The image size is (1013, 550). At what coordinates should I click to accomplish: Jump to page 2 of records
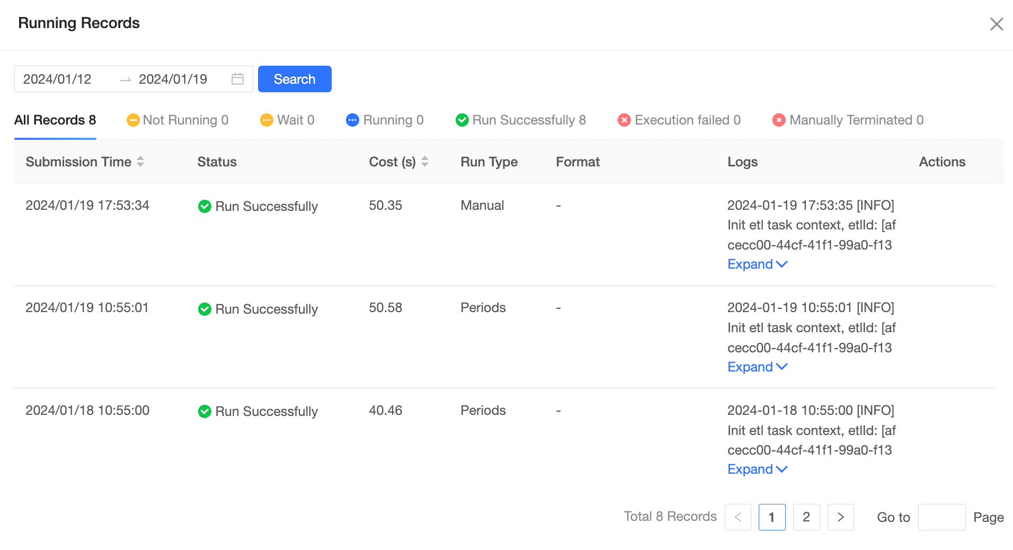click(x=806, y=517)
